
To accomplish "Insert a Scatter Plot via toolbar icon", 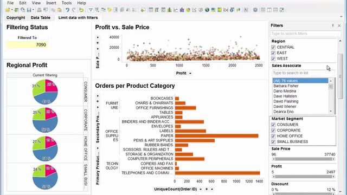I will click(x=194, y=10).
